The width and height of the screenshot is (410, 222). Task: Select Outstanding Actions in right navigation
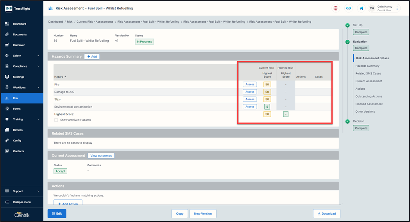coord(369,96)
